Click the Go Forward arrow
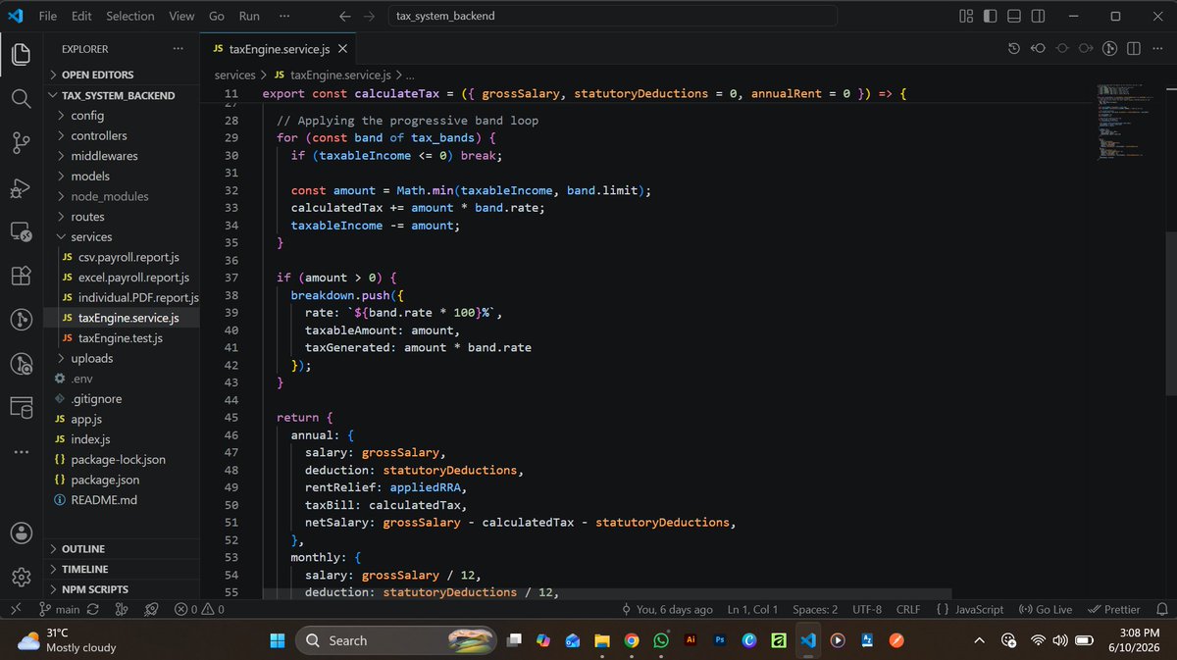1177x660 pixels. [369, 16]
